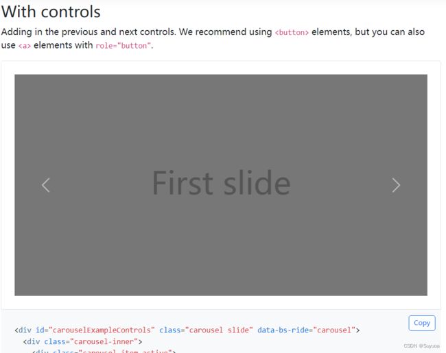The height and width of the screenshot is (353, 446).
Task: Advance to the next carousel slide
Action: (x=396, y=185)
